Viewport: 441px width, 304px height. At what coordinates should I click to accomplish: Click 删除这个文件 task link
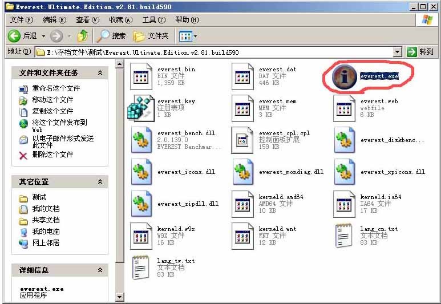pyautogui.click(x=52, y=155)
